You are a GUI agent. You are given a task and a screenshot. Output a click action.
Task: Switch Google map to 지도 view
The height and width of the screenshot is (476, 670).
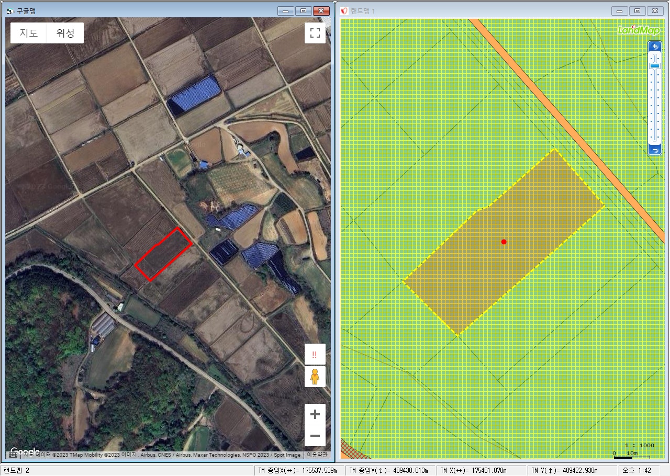(x=29, y=33)
